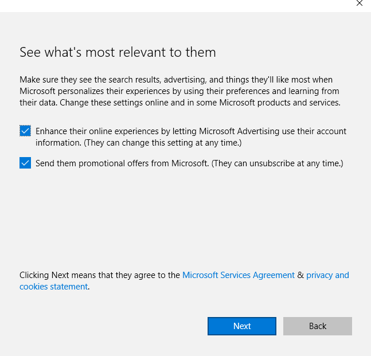Open the privacy and cookies statement link
The height and width of the screenshot is (356, 371).
pyautogui.click(x=327, y=275)
